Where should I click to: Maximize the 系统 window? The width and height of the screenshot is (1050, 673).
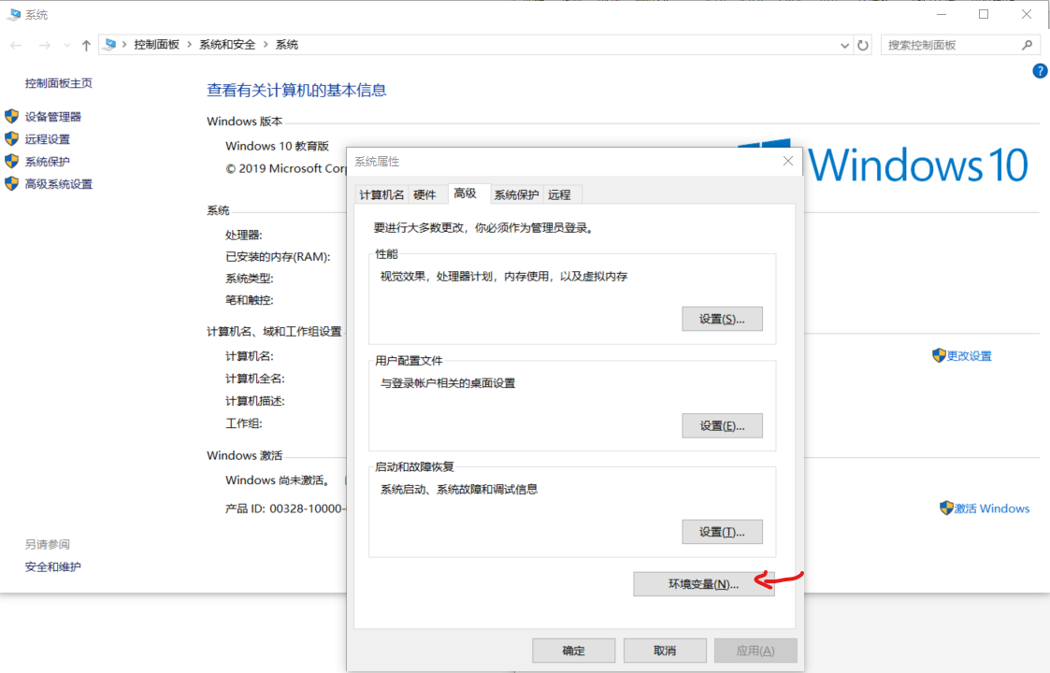tap(984, 14)
